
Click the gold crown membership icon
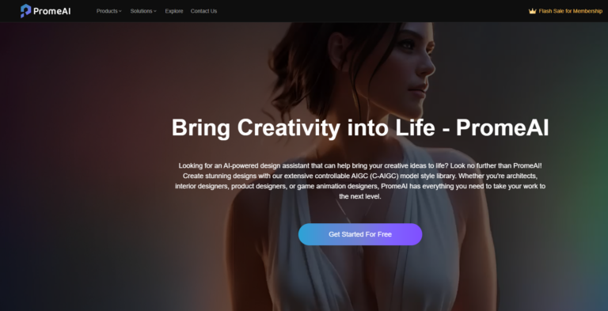pos(532,11)
